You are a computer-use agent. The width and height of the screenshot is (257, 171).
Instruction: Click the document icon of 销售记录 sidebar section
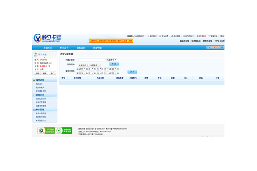[34, 95]
